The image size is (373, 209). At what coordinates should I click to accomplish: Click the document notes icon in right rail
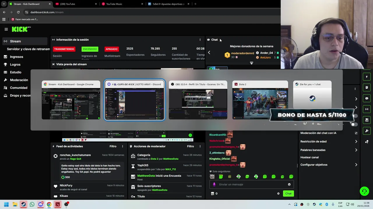point(367,88)
